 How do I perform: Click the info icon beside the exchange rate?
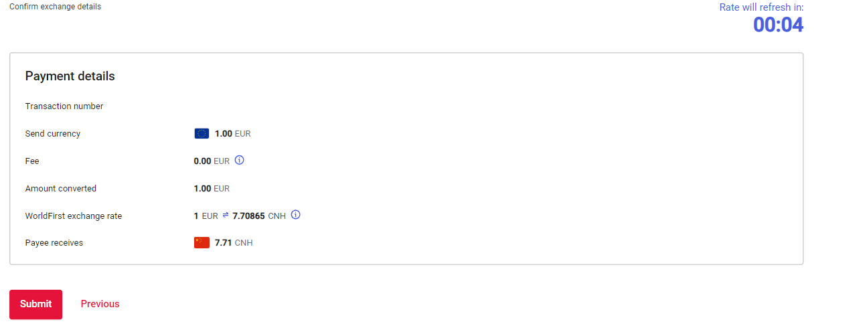[x=296, y=216]
